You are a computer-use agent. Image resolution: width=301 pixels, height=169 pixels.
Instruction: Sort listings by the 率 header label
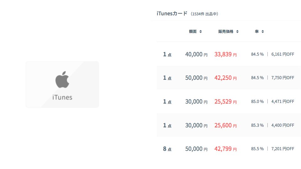[257, 32]
